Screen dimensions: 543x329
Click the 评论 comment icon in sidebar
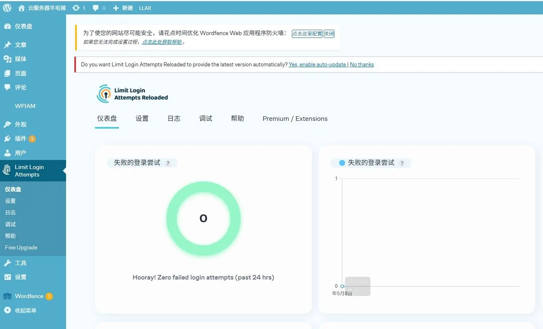7,87
